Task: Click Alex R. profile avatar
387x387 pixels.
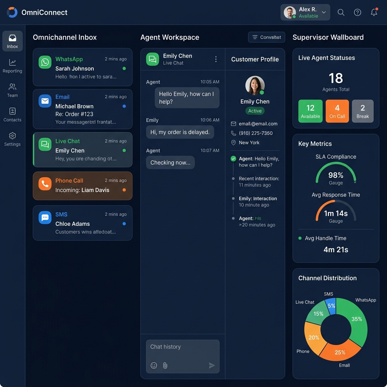Action: 289,12
